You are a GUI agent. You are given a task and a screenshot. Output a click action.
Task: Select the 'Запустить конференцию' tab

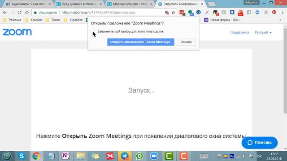click(x=180, y=4)
